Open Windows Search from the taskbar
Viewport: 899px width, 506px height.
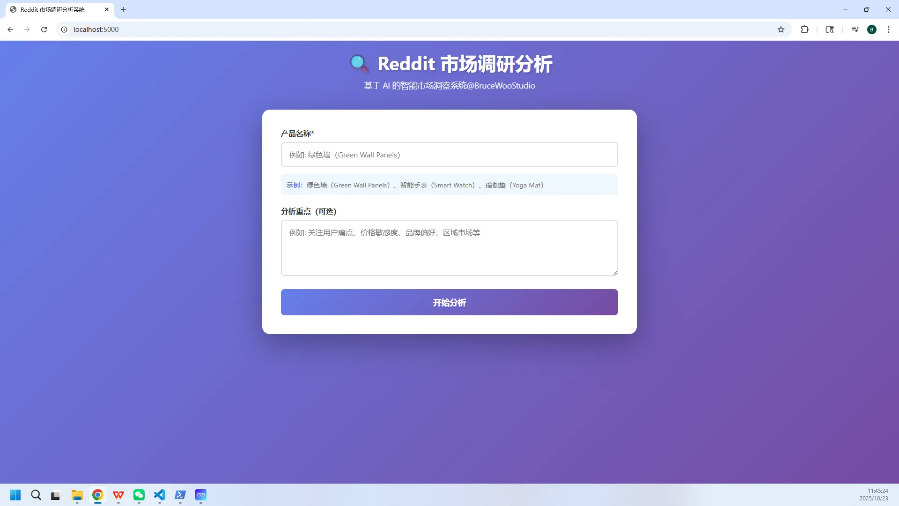pos(36,495)
